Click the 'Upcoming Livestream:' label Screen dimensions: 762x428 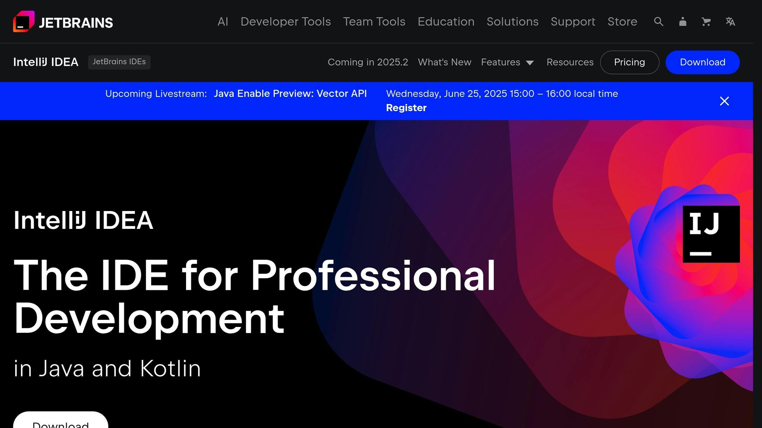156,94
